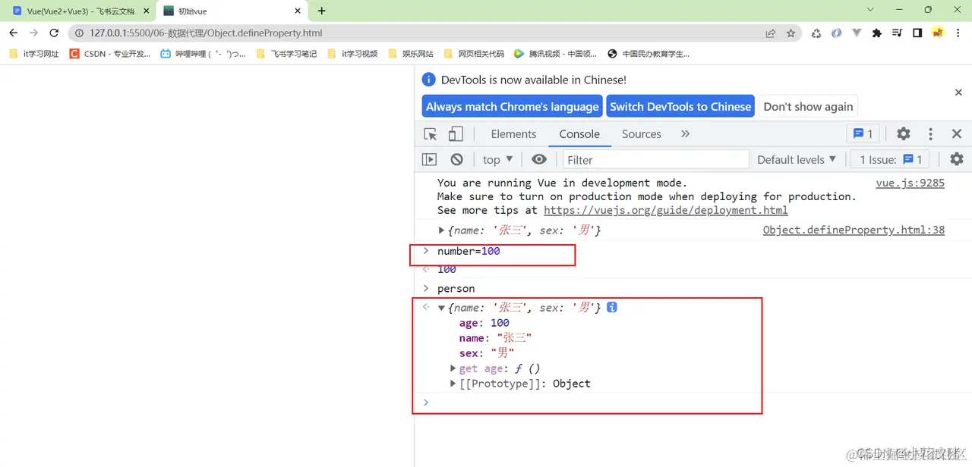Open the it学习网址 bookmark folder
Viewport: 972px width, 467px height.
coord(34,54)
